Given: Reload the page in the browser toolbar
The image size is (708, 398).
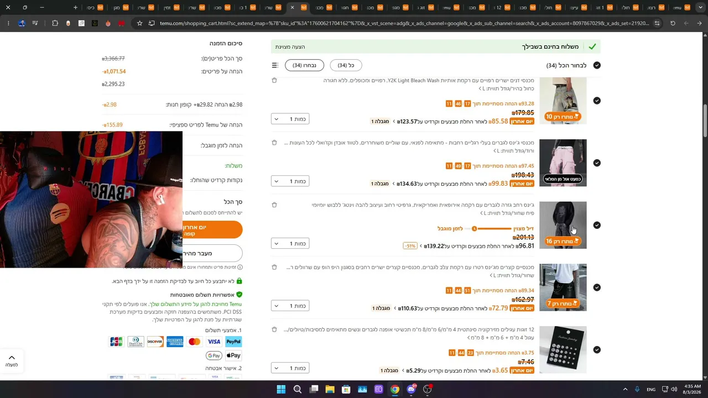Looking at the screenshot, I should [x=673, y=23].
